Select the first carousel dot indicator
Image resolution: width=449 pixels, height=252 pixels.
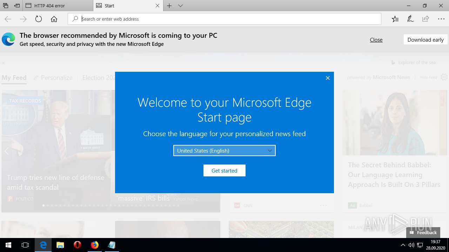pos(43,205)
